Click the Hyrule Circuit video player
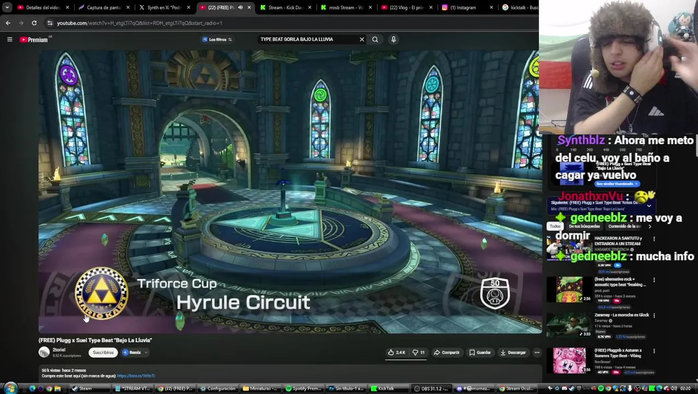The image size is (698, 394). point(290,192)
